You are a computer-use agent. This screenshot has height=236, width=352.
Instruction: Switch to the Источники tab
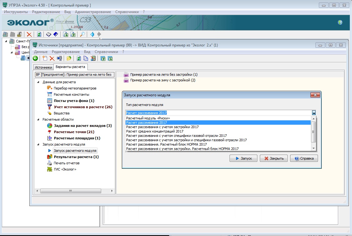[x=43, y=67]
